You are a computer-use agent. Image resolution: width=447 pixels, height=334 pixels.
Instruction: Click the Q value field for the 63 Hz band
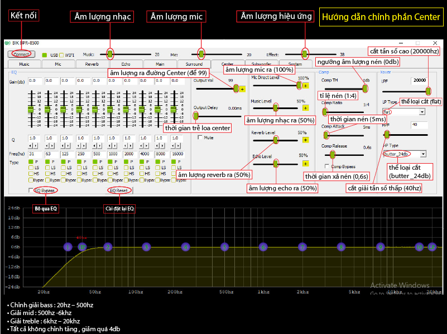coord(50,138)
